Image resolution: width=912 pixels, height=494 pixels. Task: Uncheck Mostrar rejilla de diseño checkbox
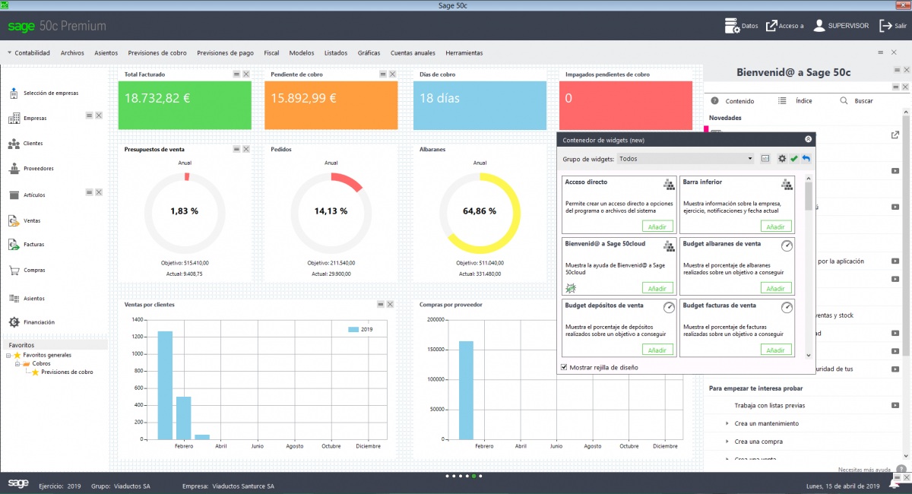(x=564, y=367)
